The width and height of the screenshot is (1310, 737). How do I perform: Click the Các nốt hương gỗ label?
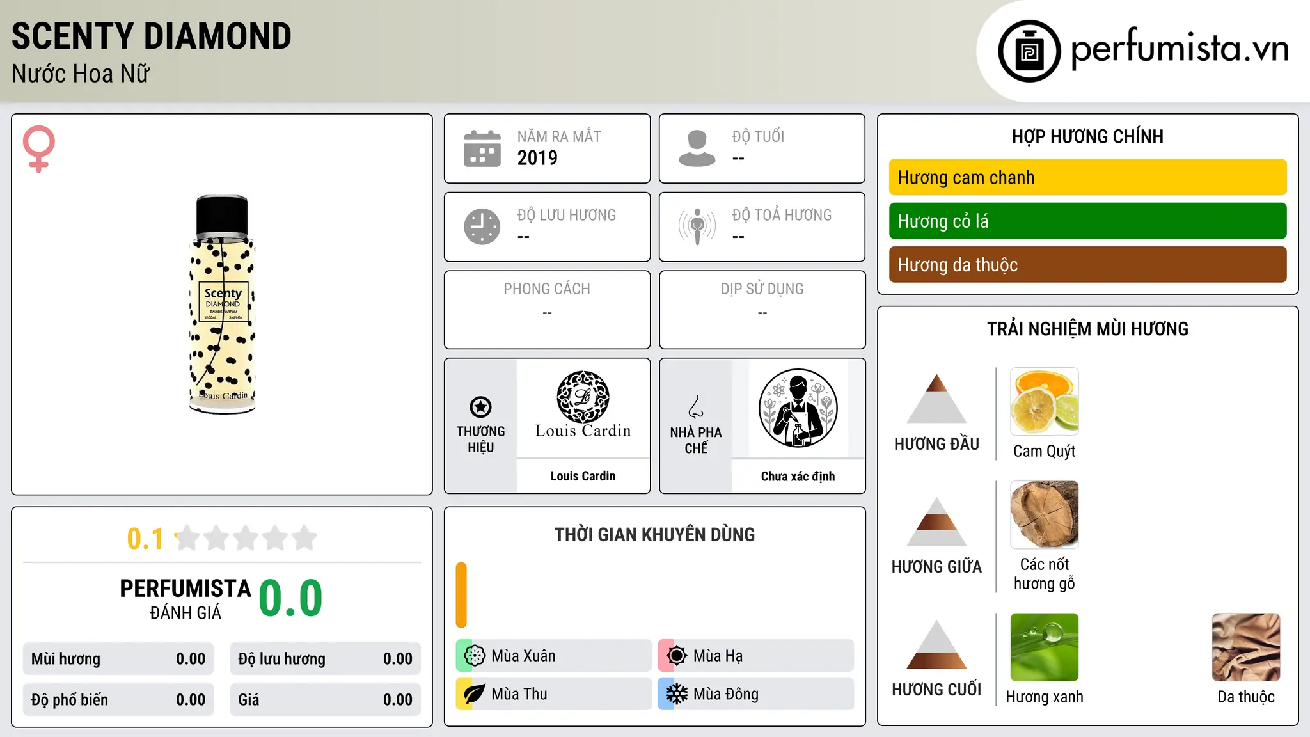[x=1045, y=574]
